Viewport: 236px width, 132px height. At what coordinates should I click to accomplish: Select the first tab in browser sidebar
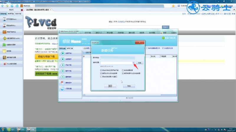click(x=4, y=14)
